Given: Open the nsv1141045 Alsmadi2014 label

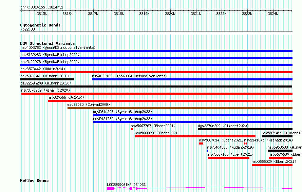Looking at the screenshot, I should (268, 140).
